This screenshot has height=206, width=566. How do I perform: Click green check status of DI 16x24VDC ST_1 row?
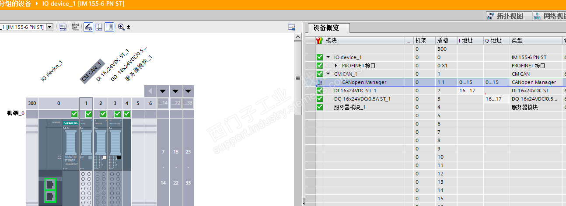click(319, 91)
